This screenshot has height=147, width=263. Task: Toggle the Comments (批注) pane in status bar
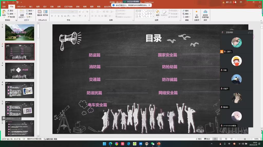(x=207, y=139)
